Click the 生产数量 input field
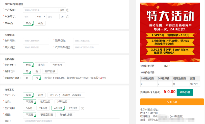205x124 pixels. (41, 10)
